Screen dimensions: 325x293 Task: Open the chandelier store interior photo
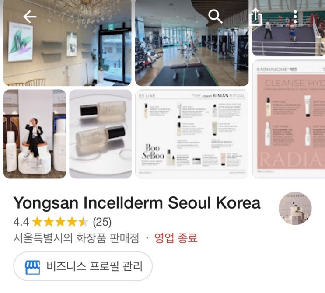point(67,43)
